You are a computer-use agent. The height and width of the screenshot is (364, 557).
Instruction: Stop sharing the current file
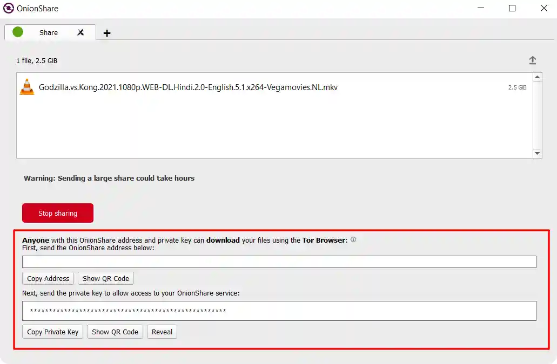click(57, 212)
